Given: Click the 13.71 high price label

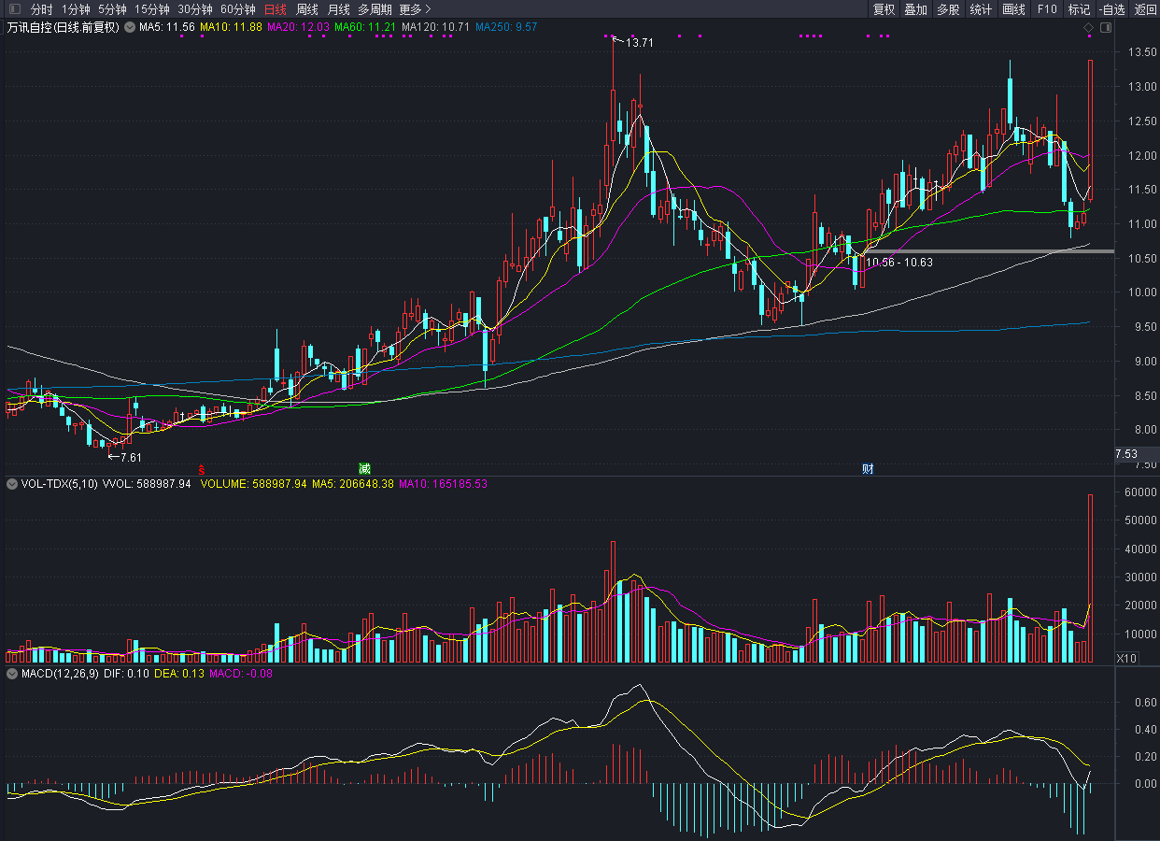Looking at the screenshot, I should pyautogui.click(x=639, y=43).
